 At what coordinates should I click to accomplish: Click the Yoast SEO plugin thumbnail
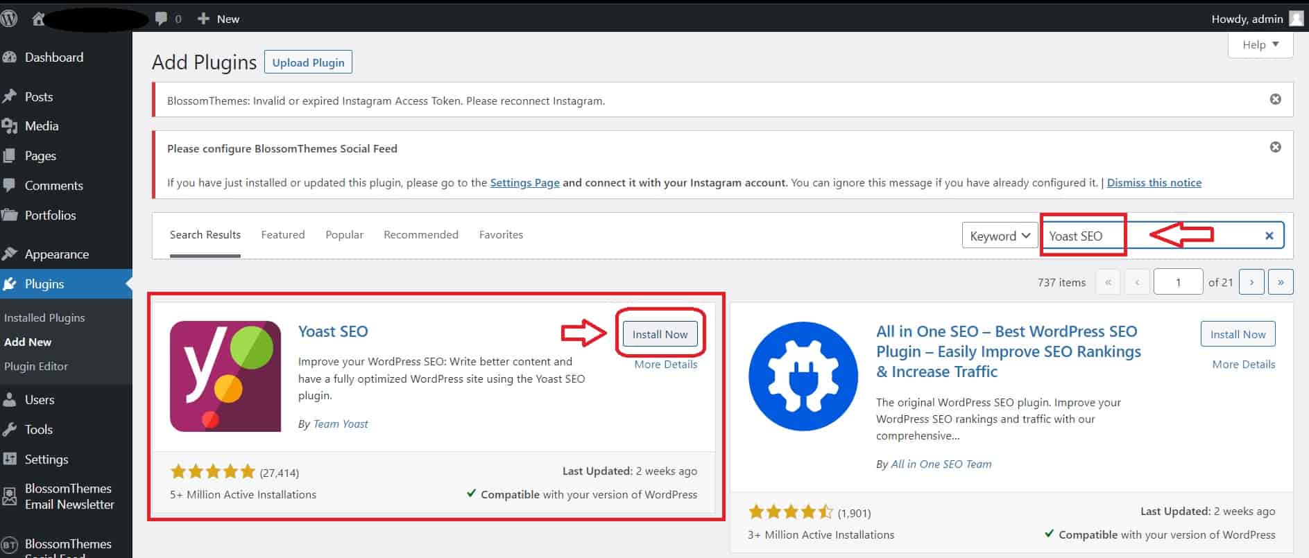[x=225, y=376]
